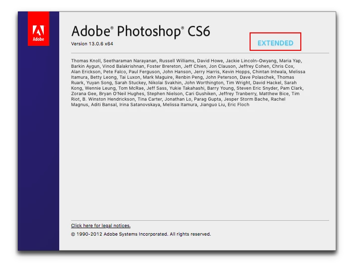Click the red Adobe logo
This screenshot has width=354, height=276.
tap(38, 29)
